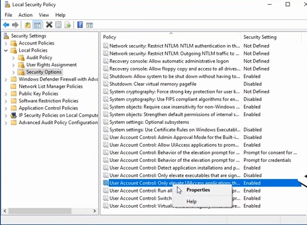Click the Audit Policy folder icon
Screen dimensions: 307x225
pyautogui.click(x=21, y=58)
